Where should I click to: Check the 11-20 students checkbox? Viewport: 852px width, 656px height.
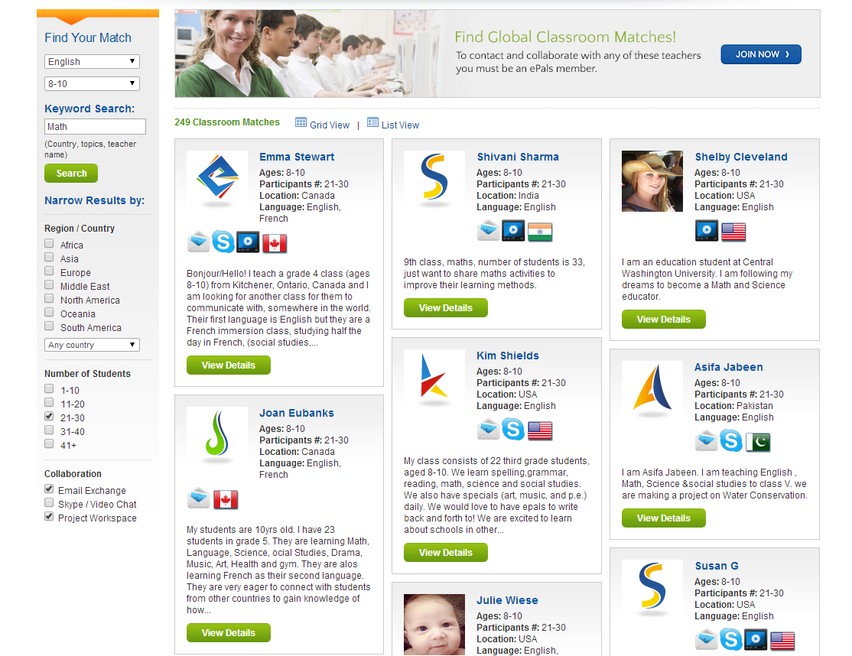49,402
